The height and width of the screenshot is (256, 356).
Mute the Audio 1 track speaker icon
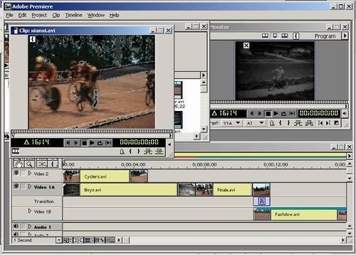(x=16, y=226)
